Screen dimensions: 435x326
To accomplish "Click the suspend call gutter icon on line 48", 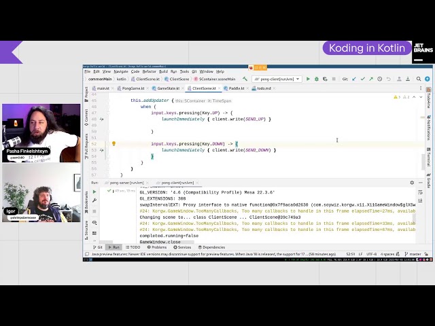I will (101, 120).
